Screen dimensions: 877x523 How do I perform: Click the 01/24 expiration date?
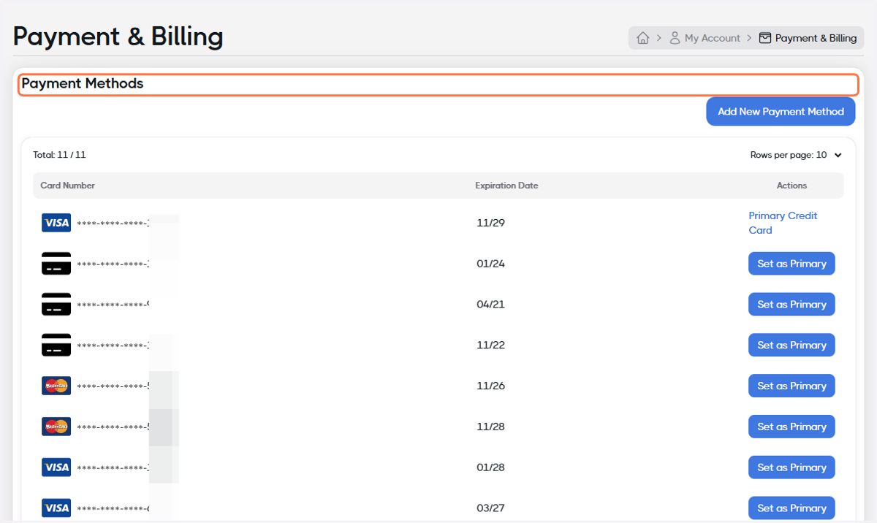point(490,264)
